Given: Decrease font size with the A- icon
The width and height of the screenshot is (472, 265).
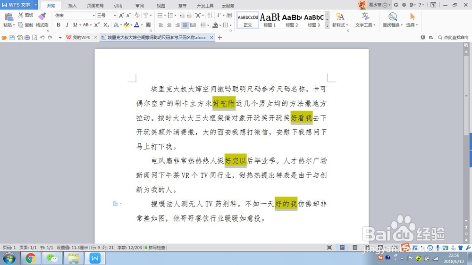Looking at the screenshot, I should (128, 16).
